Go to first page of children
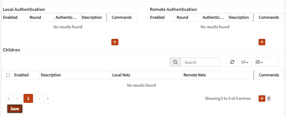This screenshot has height=116, width=286. pyautogui.click(x=8, y=98)
